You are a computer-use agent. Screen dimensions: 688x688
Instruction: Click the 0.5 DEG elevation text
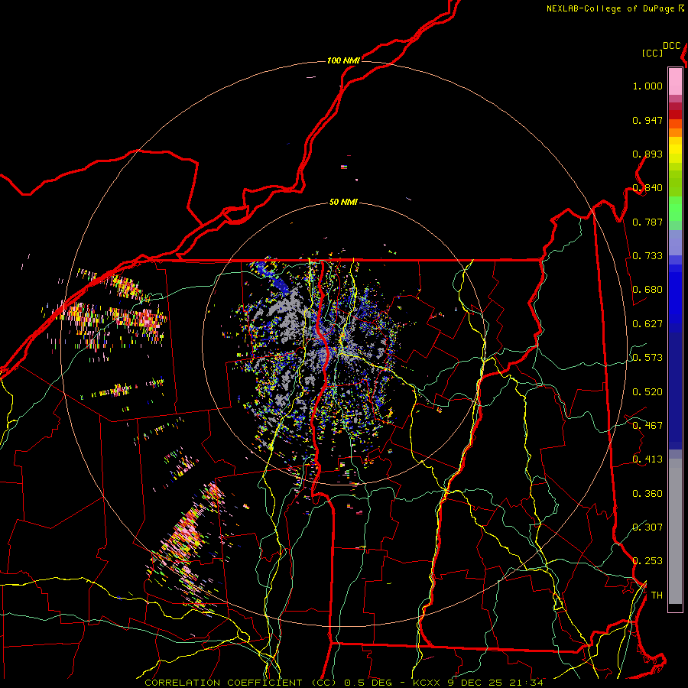[368, 683]
